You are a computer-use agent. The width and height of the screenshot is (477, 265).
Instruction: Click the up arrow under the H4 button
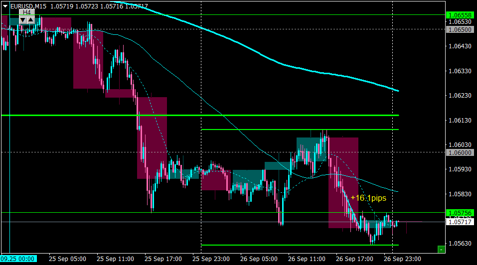tap(31, 20)
